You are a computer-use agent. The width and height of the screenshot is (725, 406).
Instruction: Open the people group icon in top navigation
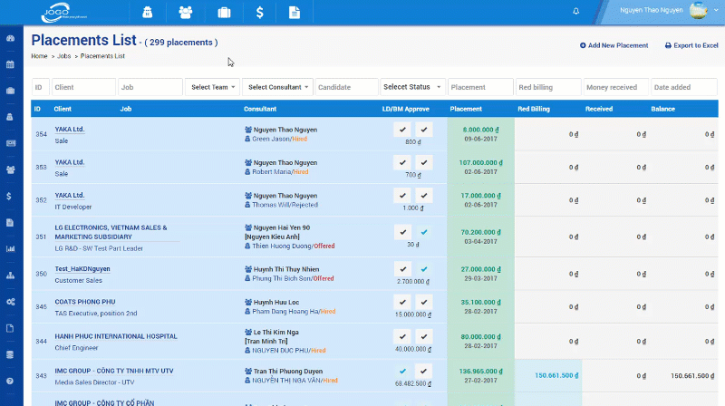click(186, 12)
